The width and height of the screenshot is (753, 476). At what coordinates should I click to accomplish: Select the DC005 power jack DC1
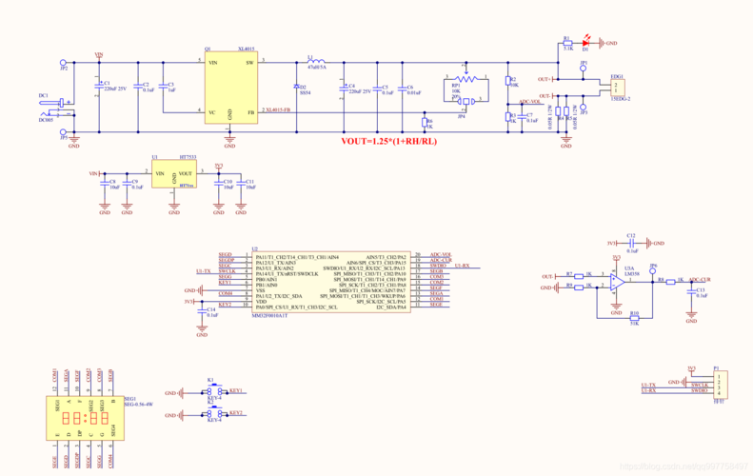tap(57, 109)
